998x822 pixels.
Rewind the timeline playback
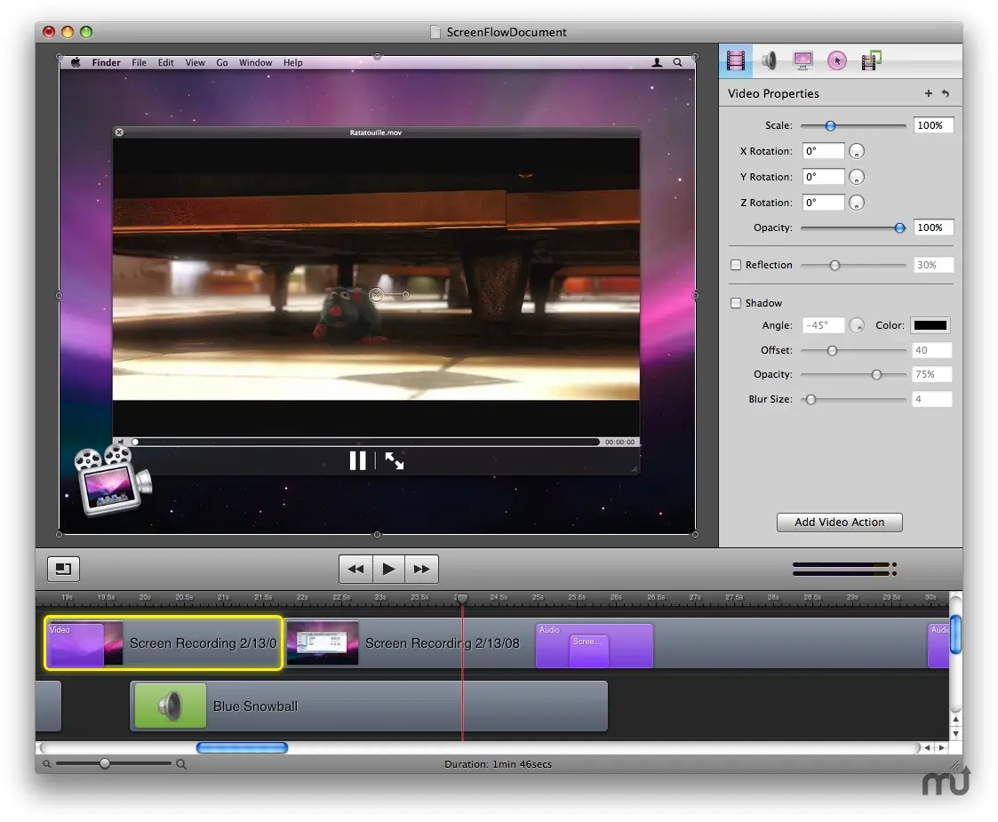[x=355, y=569]
